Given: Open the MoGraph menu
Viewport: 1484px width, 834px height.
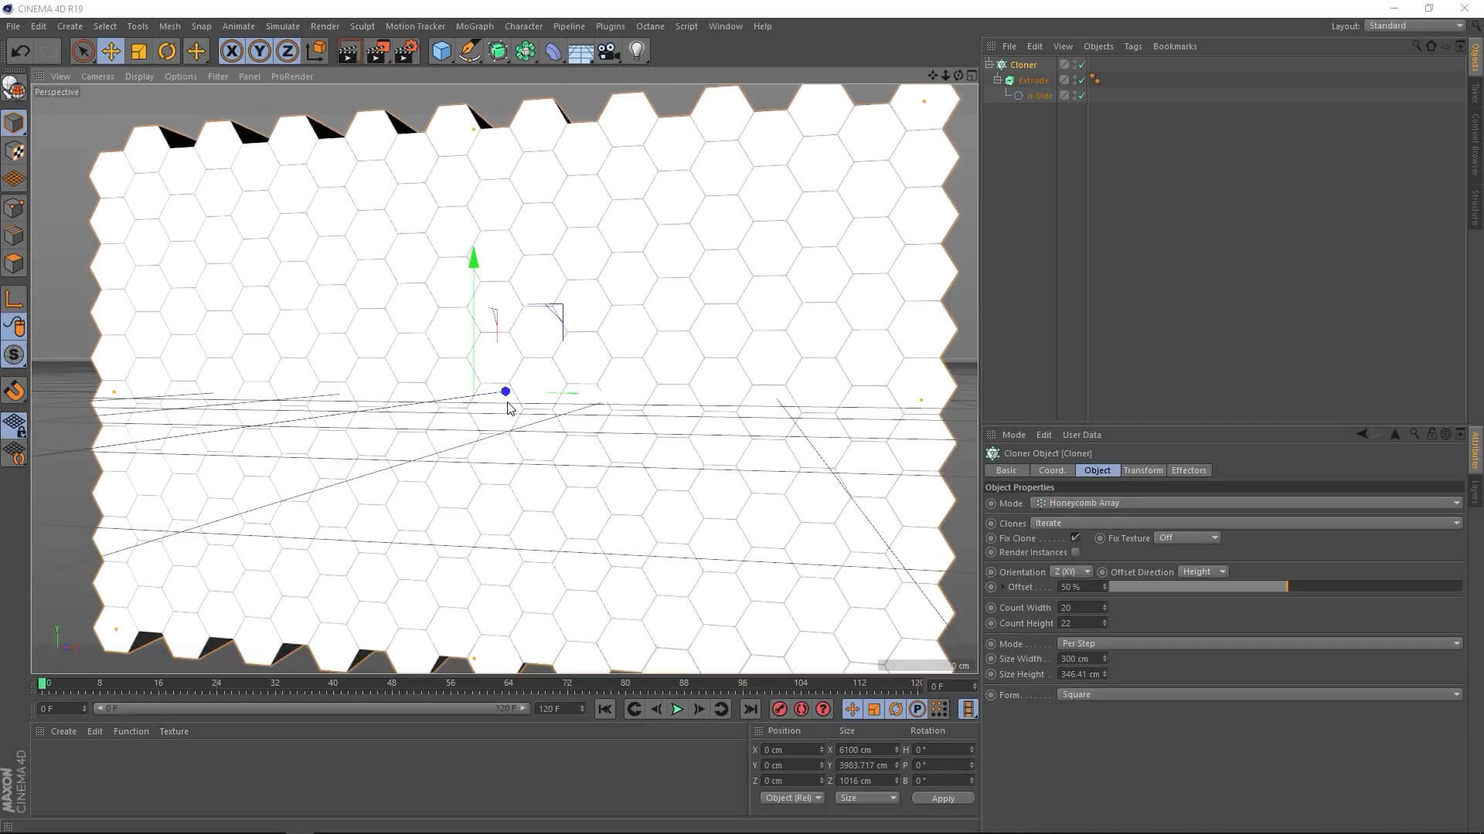Looking at the screenshot, I should click(474, 26).
